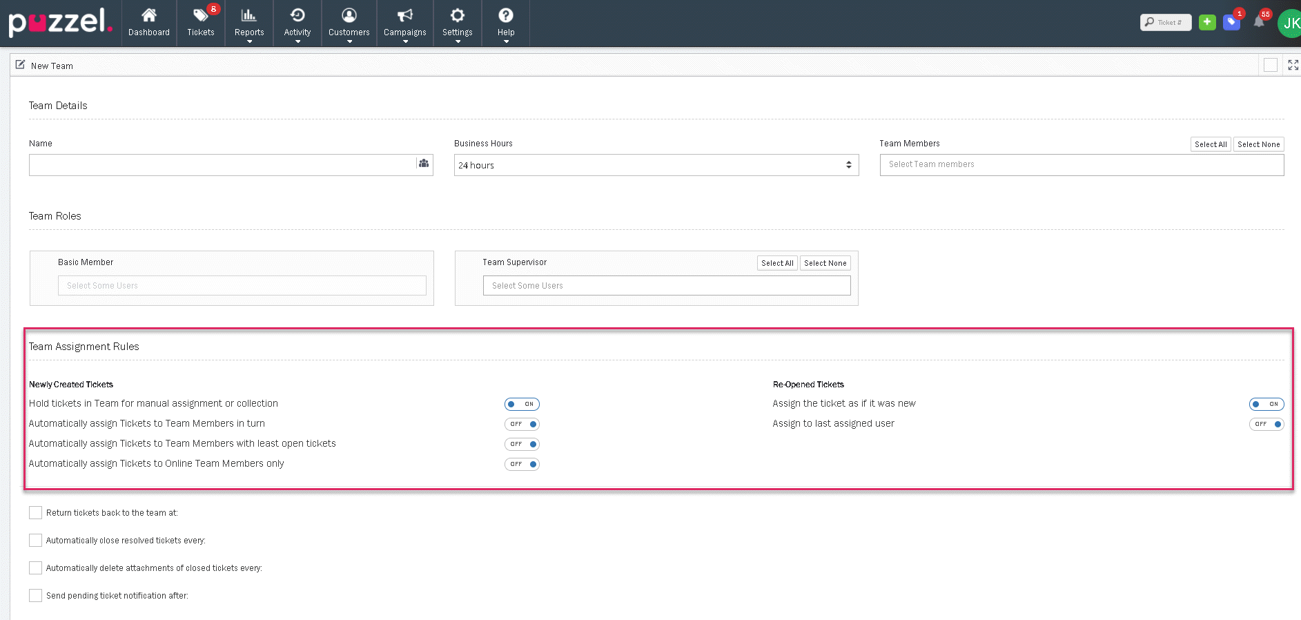
Task: Open the notifications bell icon
Action: click(1259, 22)
